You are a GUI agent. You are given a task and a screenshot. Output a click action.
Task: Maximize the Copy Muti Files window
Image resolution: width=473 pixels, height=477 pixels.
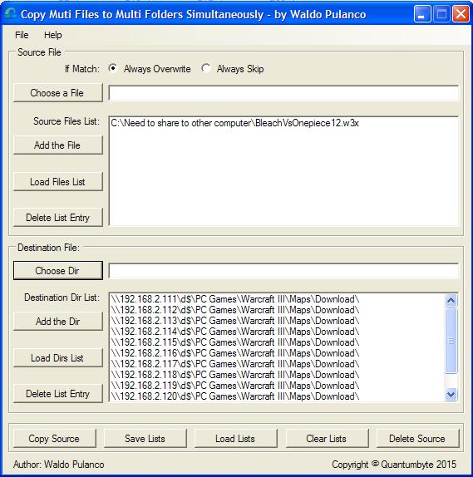click(x=441, y=14)
